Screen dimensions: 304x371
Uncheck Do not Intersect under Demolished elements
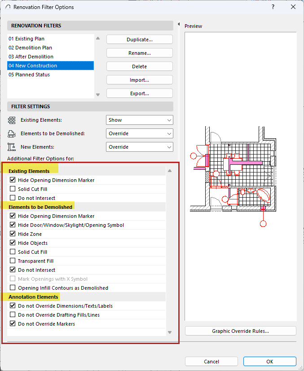pyautogui.click(x=13, y=270)
